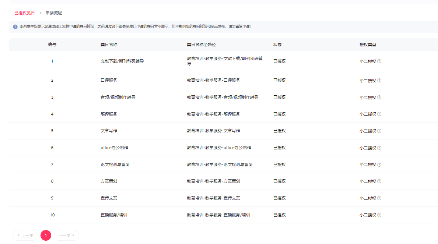Select page number 1 in pagination
Screen dimensions: 438x244
[46, 236]
